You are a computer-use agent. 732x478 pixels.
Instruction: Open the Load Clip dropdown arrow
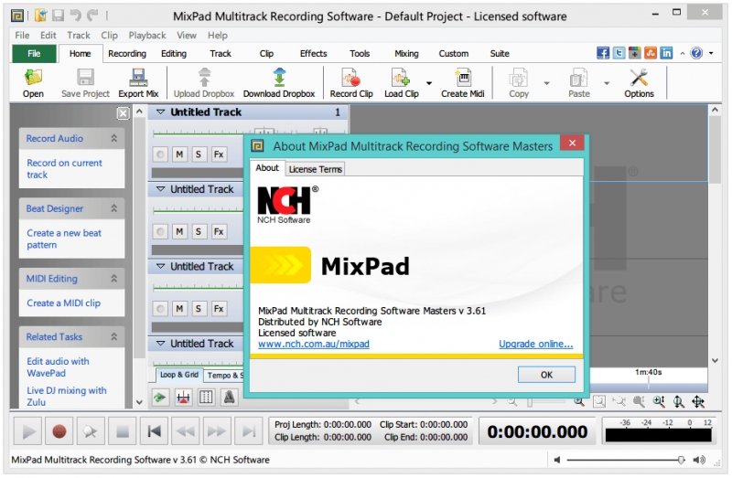pos(428,83)
